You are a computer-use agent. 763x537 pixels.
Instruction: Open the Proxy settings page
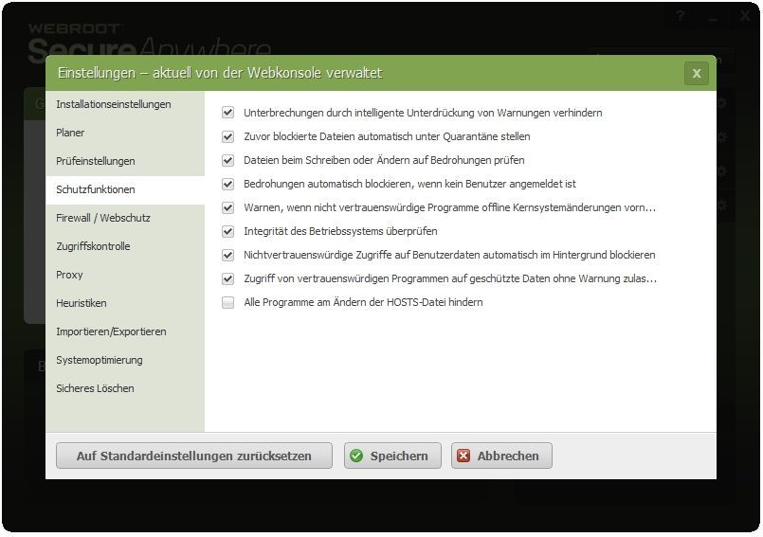tap(70, 275)
